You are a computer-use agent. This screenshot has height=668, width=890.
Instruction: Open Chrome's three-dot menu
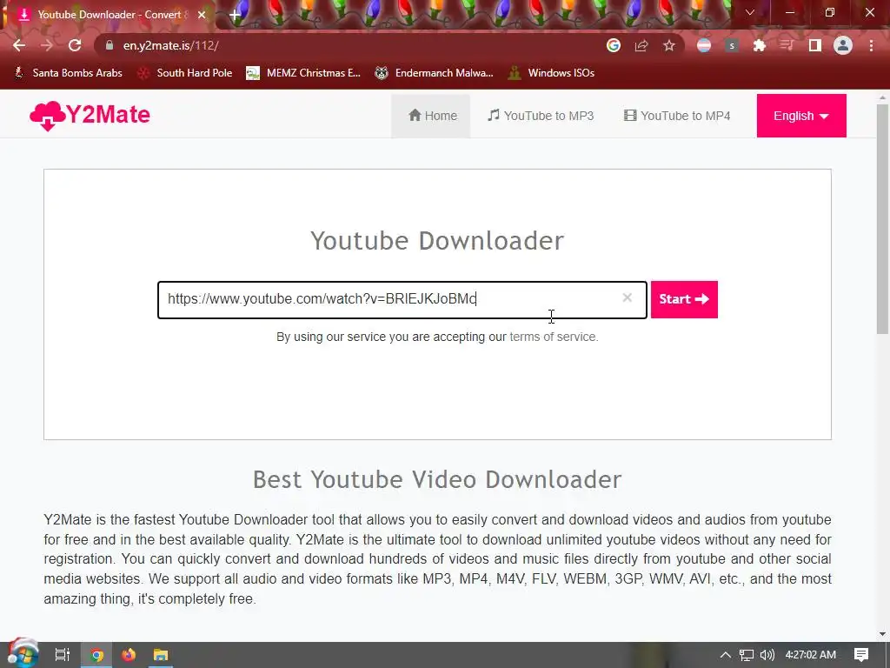[x=871, y=45]
